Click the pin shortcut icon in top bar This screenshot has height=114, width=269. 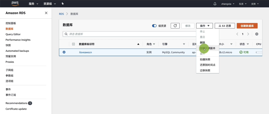click(62, 4)
